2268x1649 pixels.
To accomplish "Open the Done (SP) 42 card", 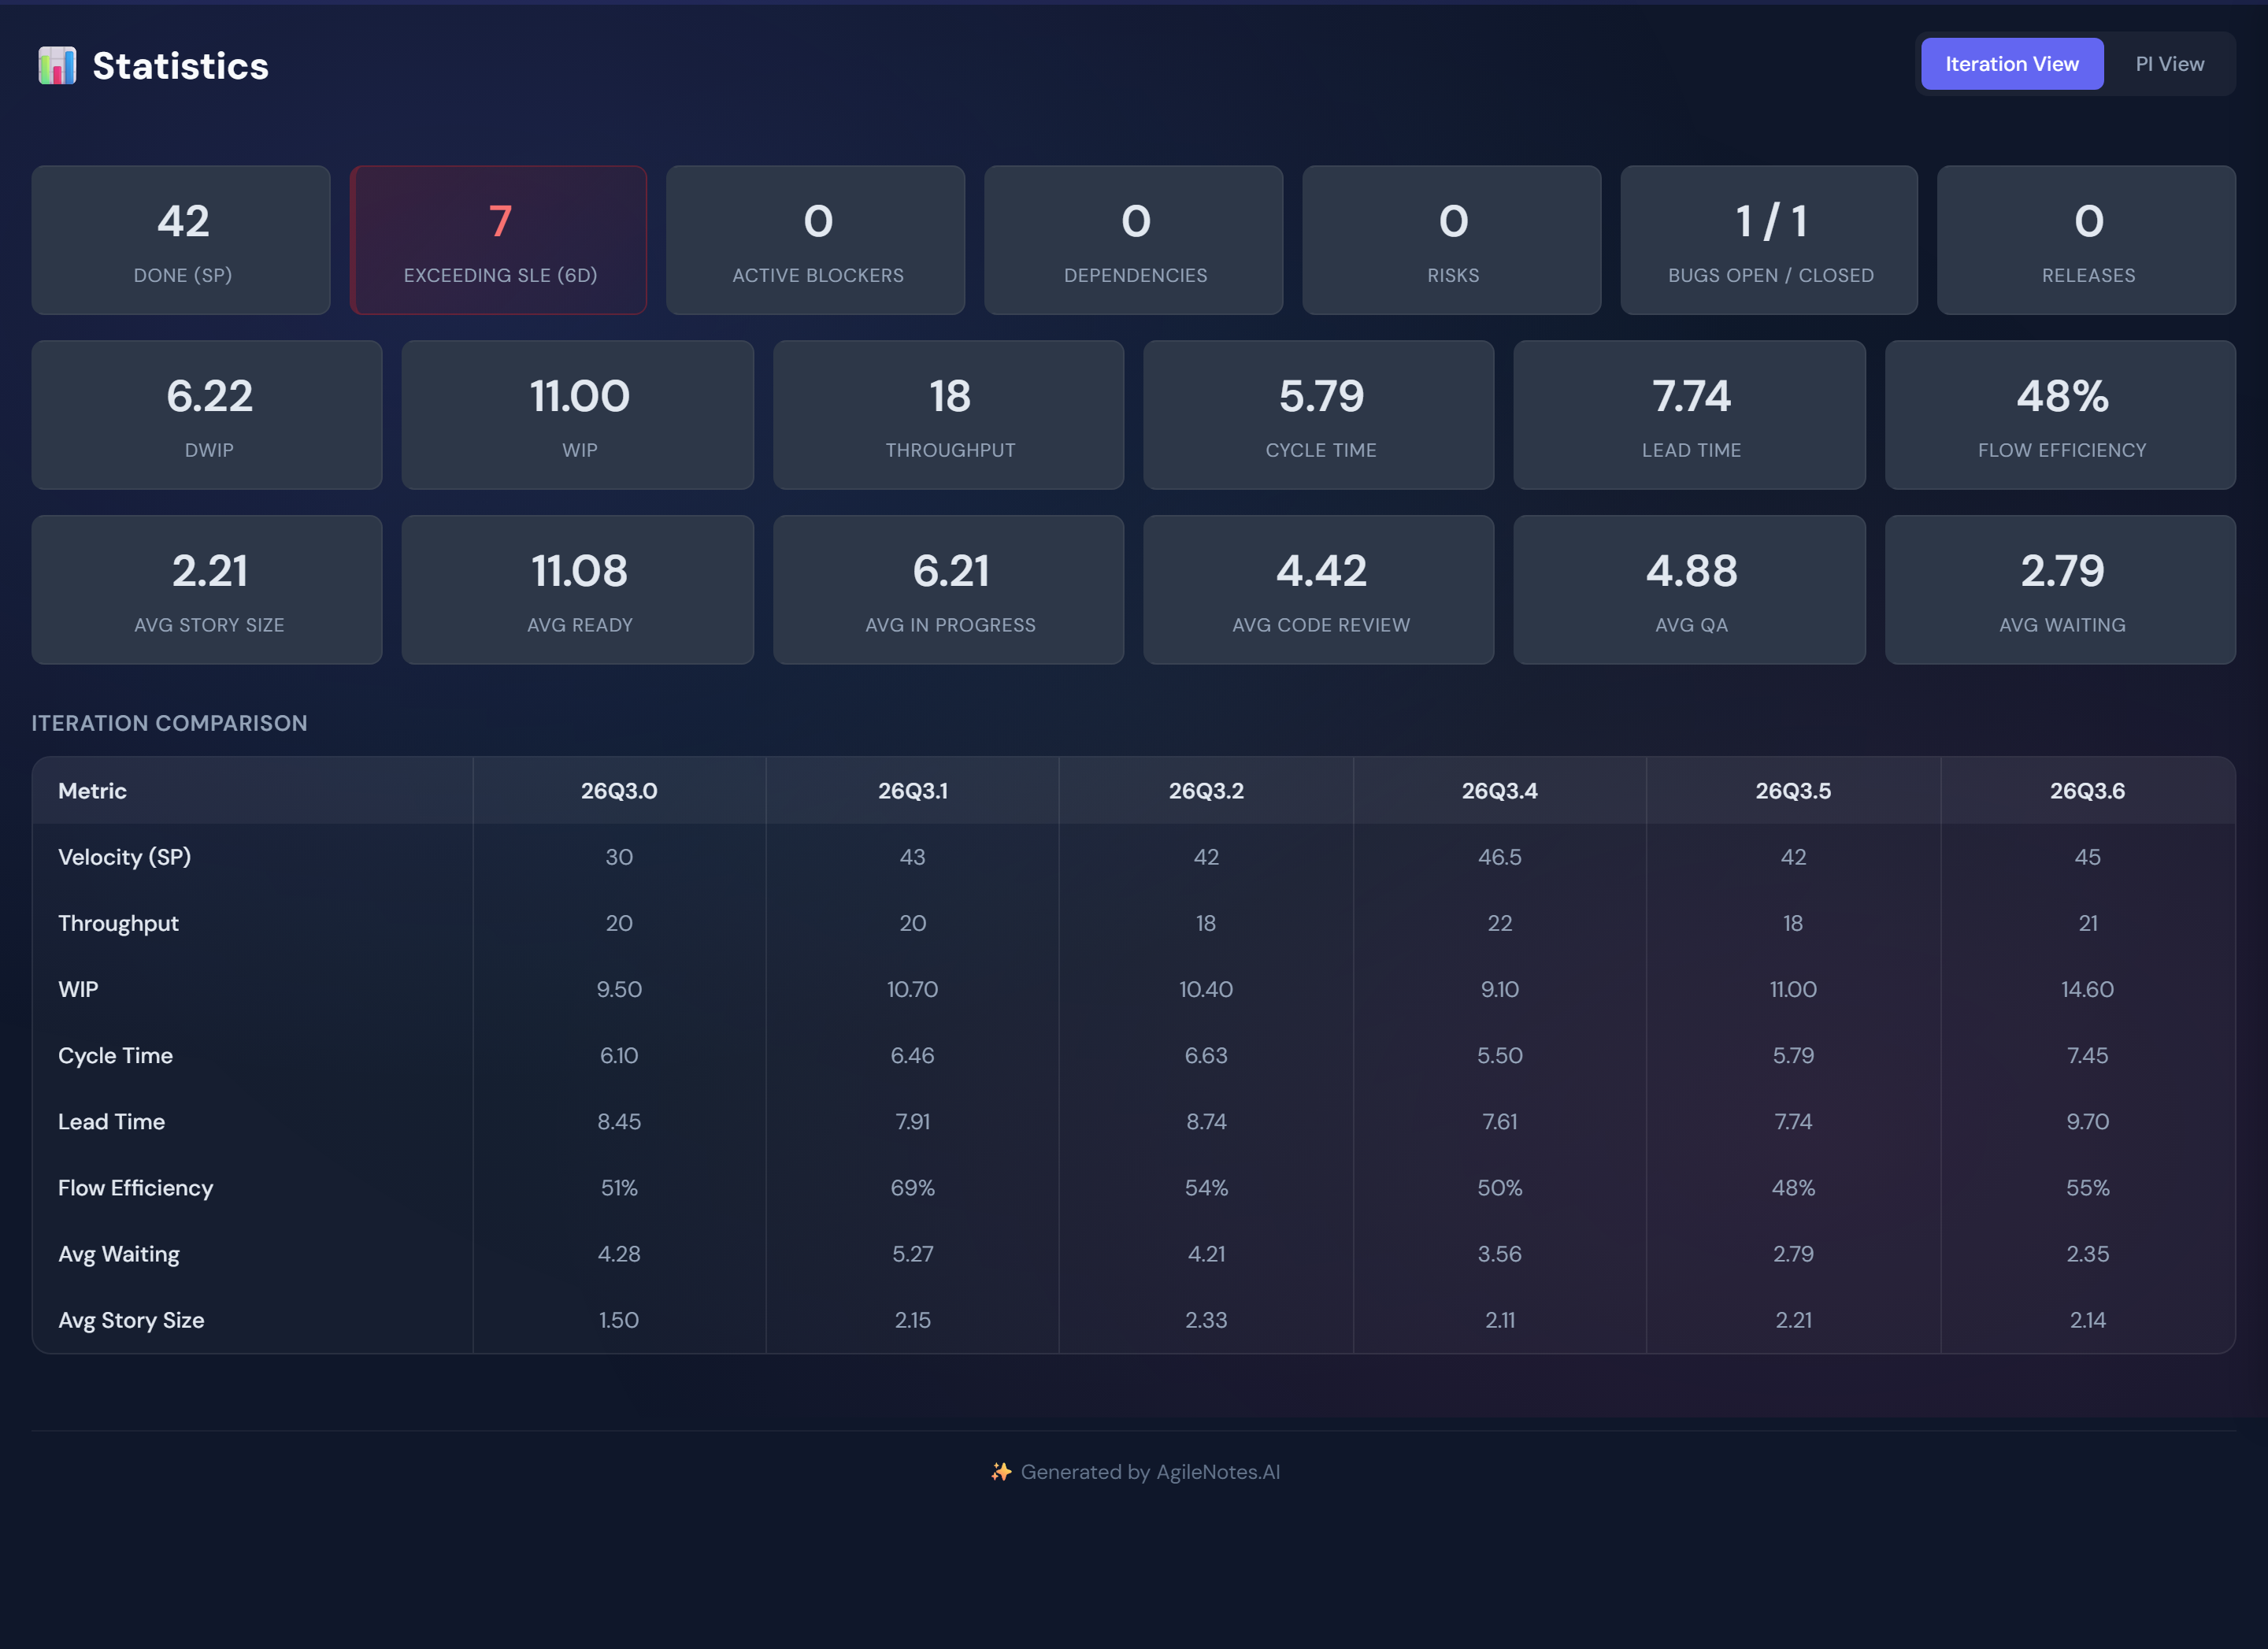I will (x=181, y=240).
